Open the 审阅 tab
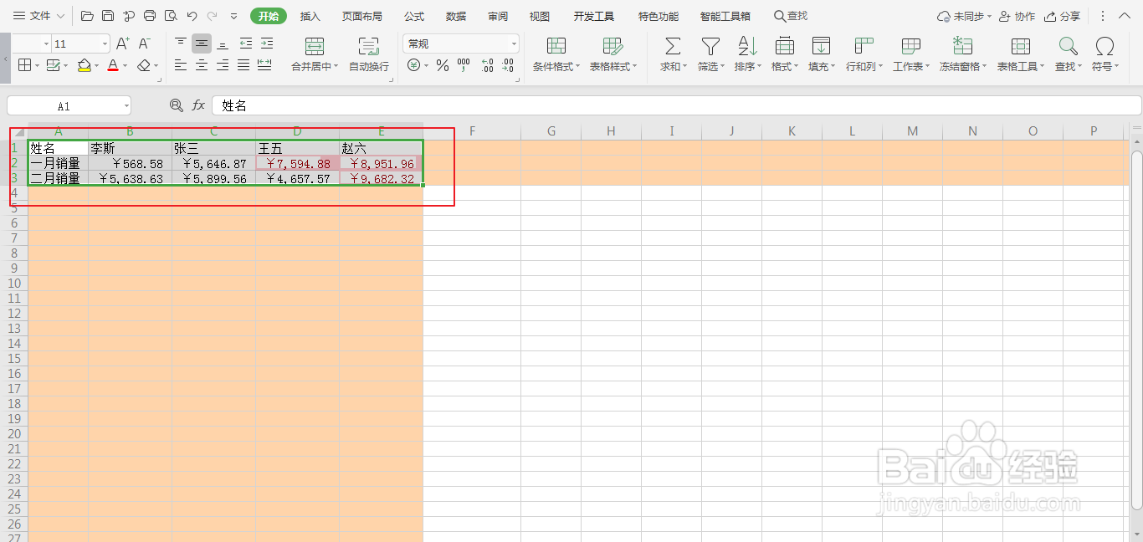Viewport: 1143px width, 542px height. coord(498,16)
